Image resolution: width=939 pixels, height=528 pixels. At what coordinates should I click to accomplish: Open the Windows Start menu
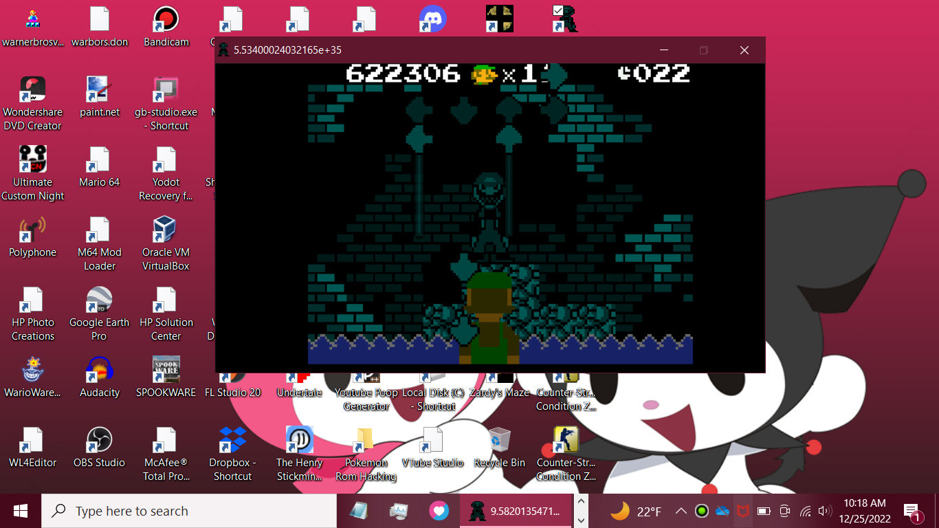(20, 511)
